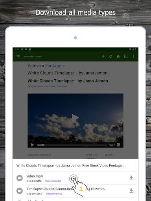Click the forward arrow icon
Image resolution: width=151 pixels, height=201 pixels.
tap(103, 57)
